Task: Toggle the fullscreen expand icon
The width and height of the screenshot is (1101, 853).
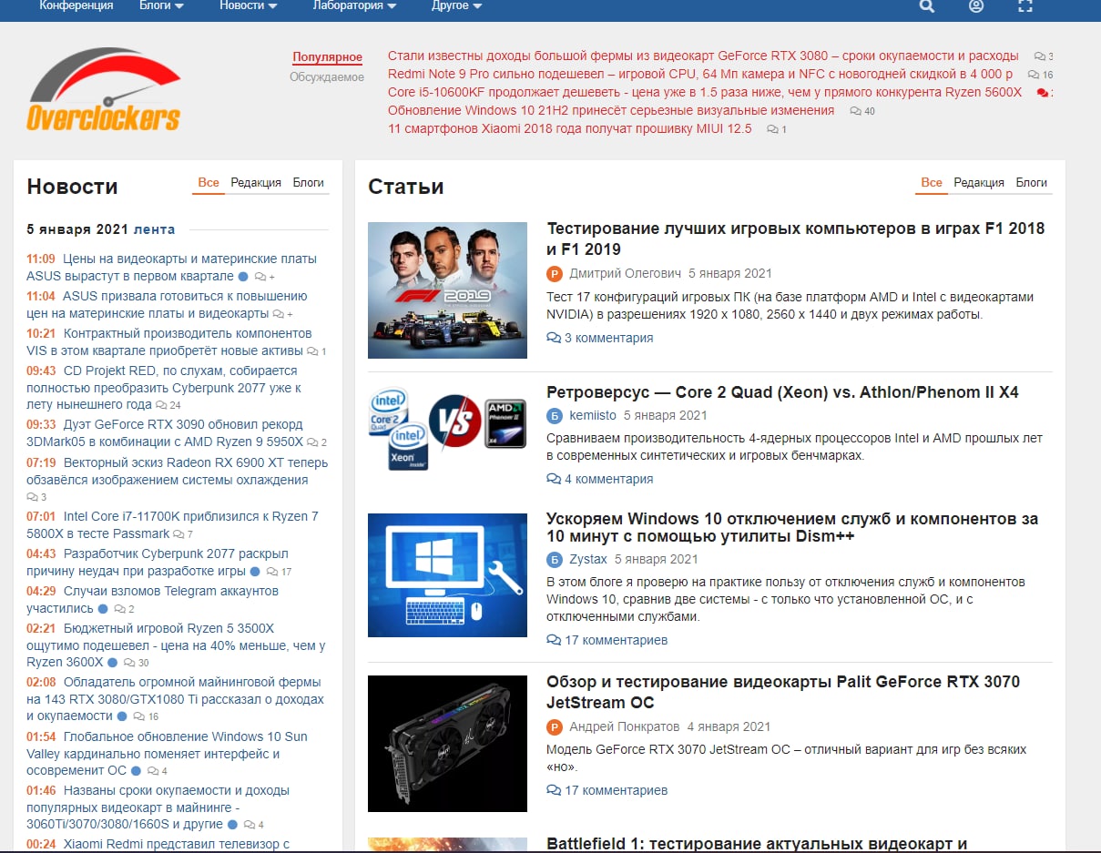Action: coord(1025,5)
